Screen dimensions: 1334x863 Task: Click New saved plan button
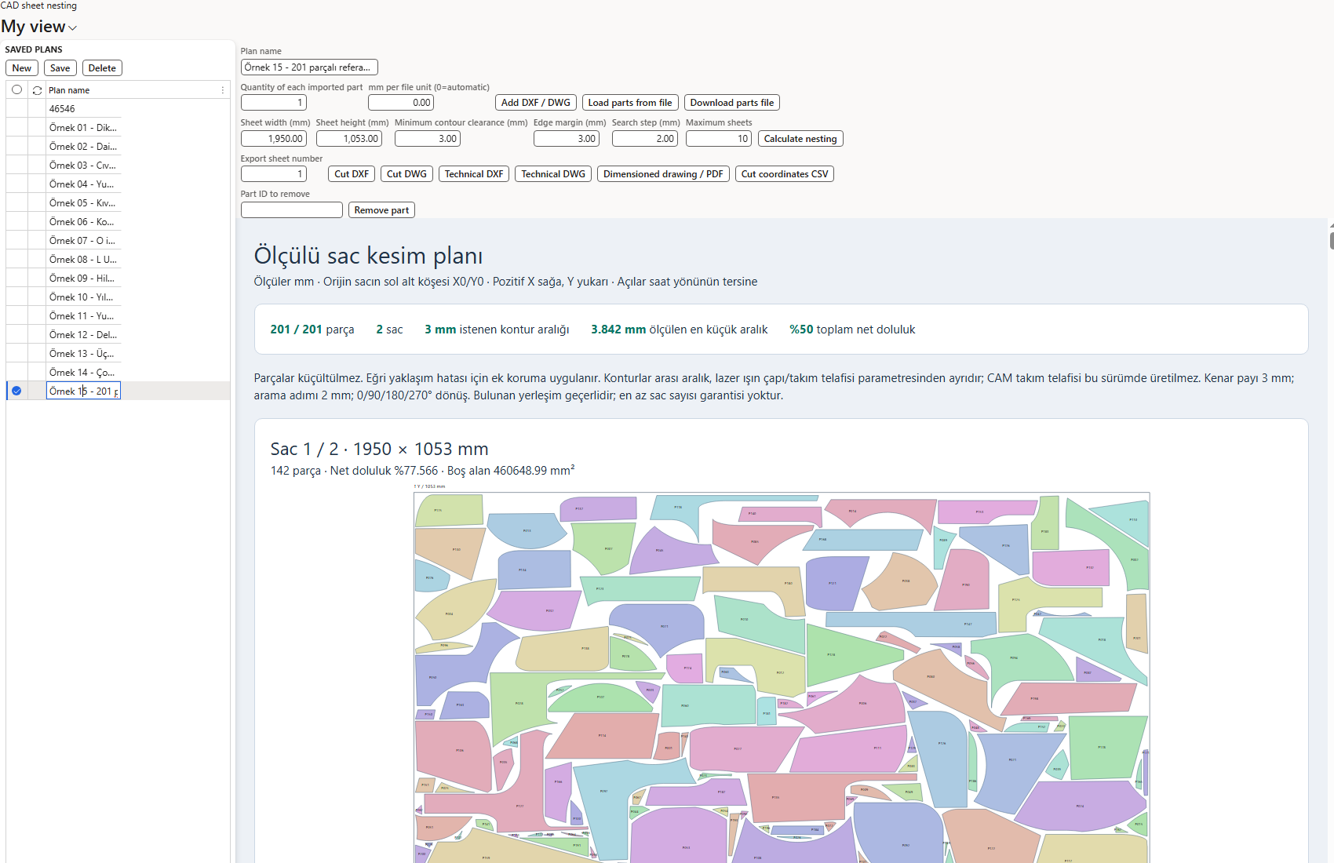tap(22, 68)
